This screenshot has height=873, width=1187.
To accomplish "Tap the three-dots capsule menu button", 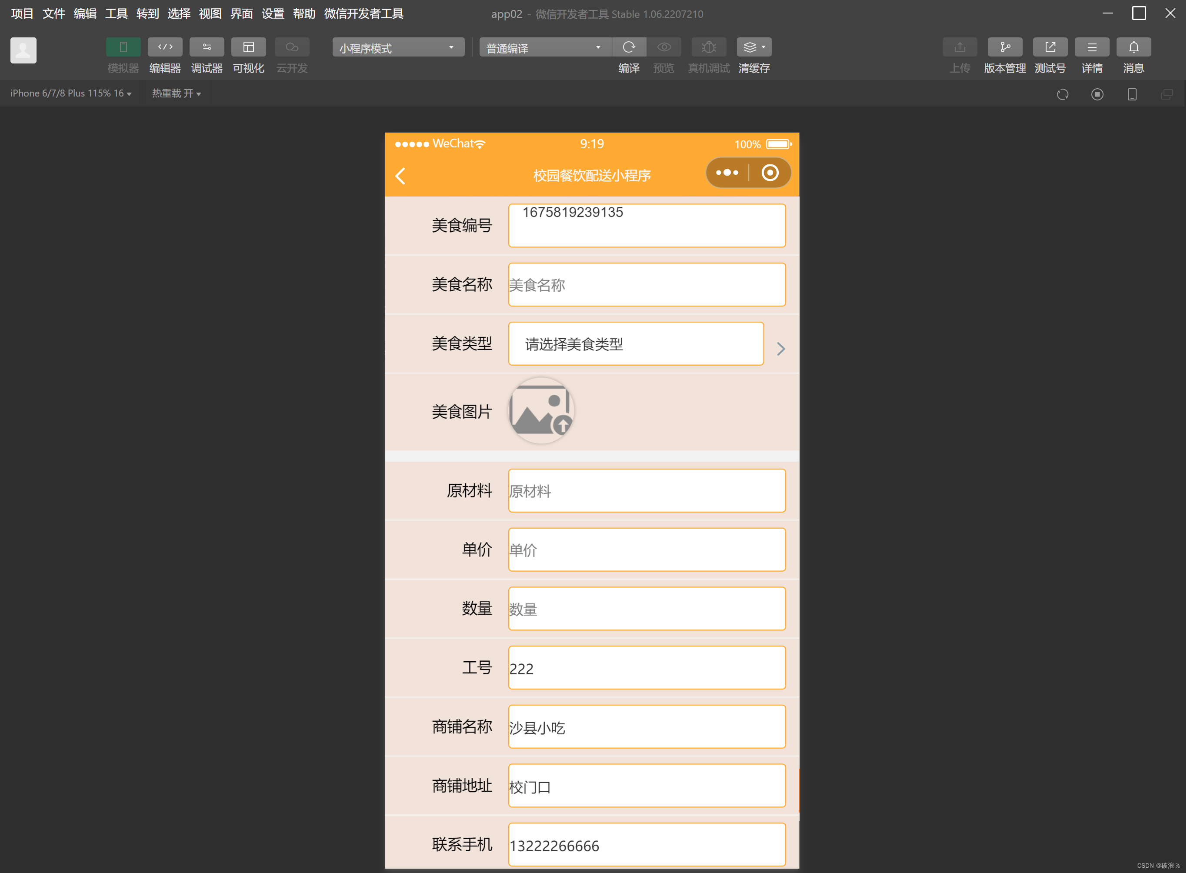I will tap(727, 173).
